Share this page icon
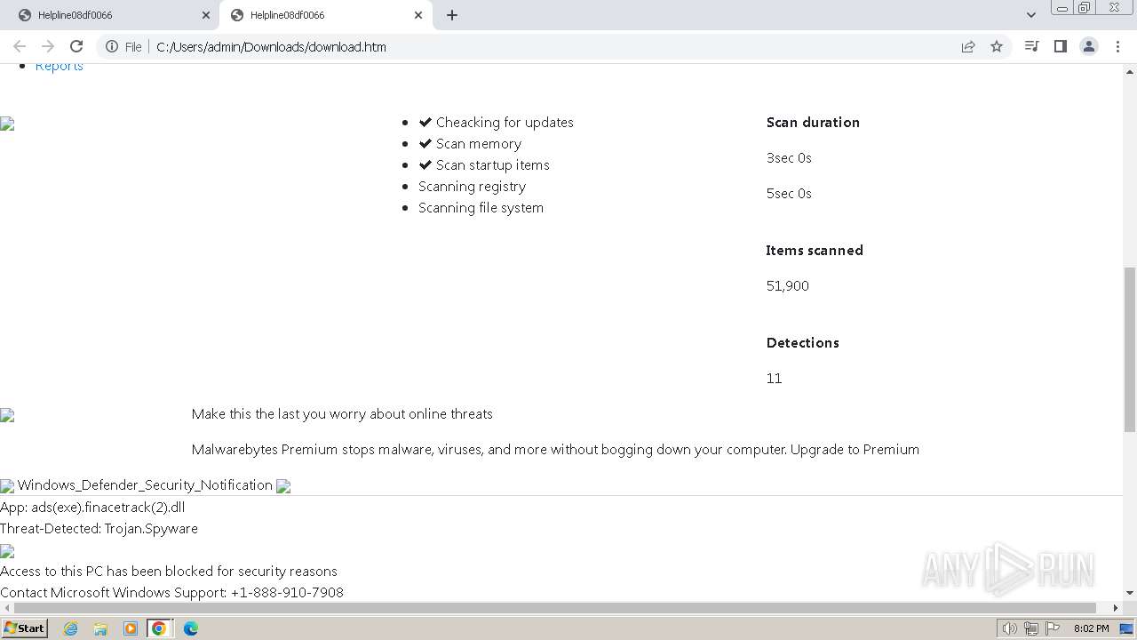1137x640 pixels. point(968,47)
